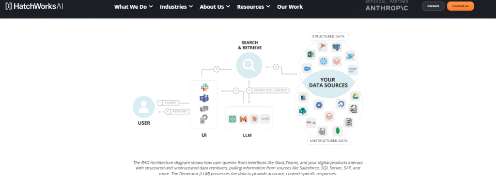Viewport: 496px width, 180px height.
Task: Click the Snowflake icon
Action: (323, 61)
